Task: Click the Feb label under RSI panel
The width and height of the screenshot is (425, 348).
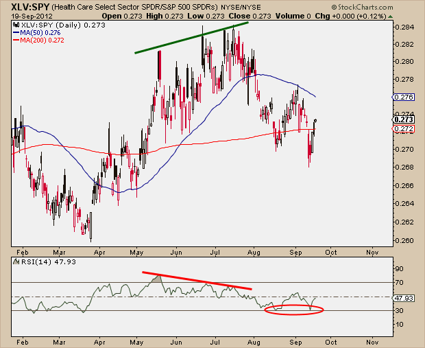Action: 23,343
